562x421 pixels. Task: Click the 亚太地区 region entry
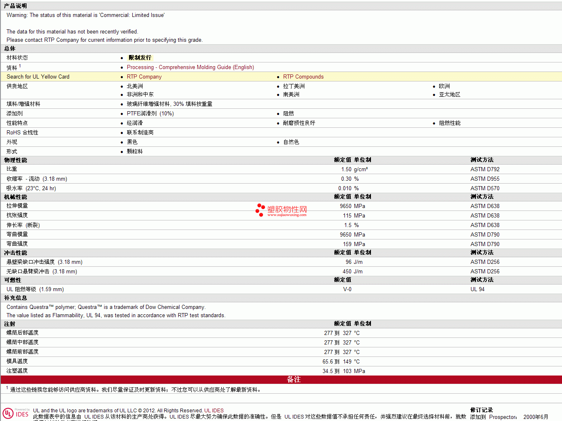(450, 94)
